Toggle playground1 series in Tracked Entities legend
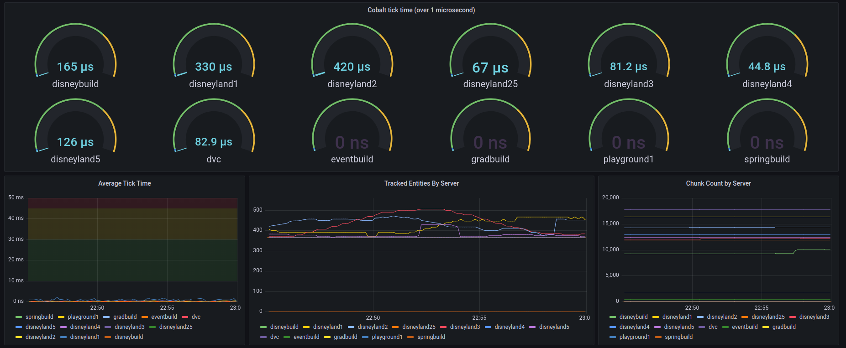 pyautogui.click(x=387, y=337)
